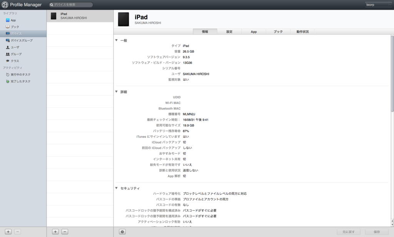Switch to the 情報 tab

click(205, 32)
